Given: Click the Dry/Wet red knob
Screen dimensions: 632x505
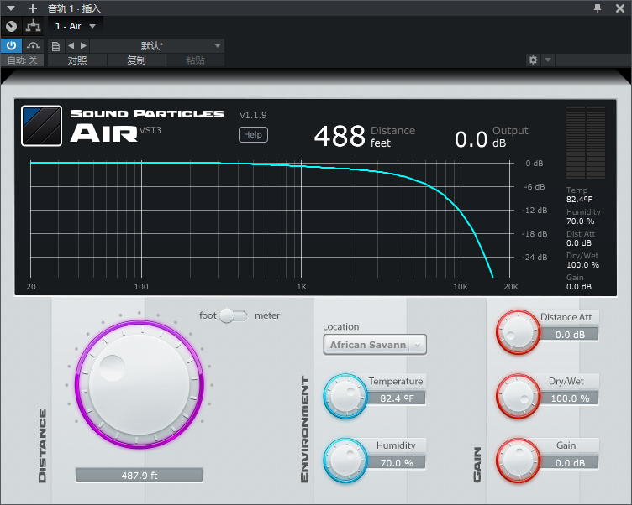Looking at the screenshot, I should [x=518, y=396].
